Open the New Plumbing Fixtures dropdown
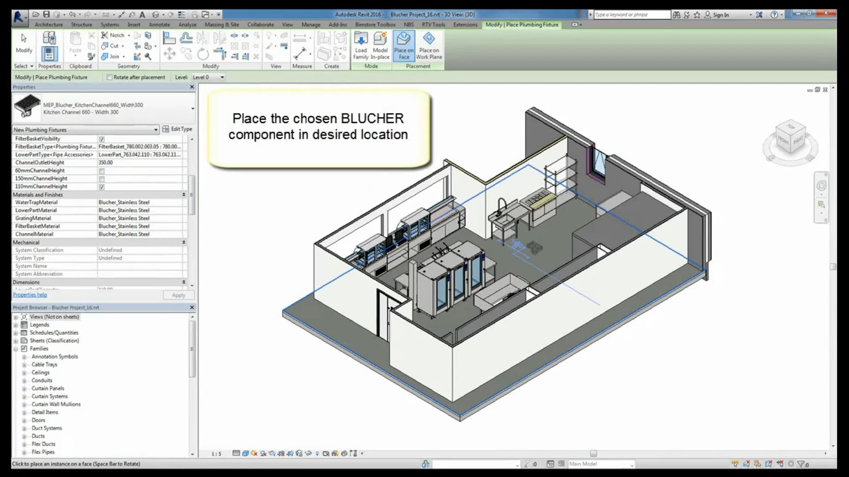 86,130
